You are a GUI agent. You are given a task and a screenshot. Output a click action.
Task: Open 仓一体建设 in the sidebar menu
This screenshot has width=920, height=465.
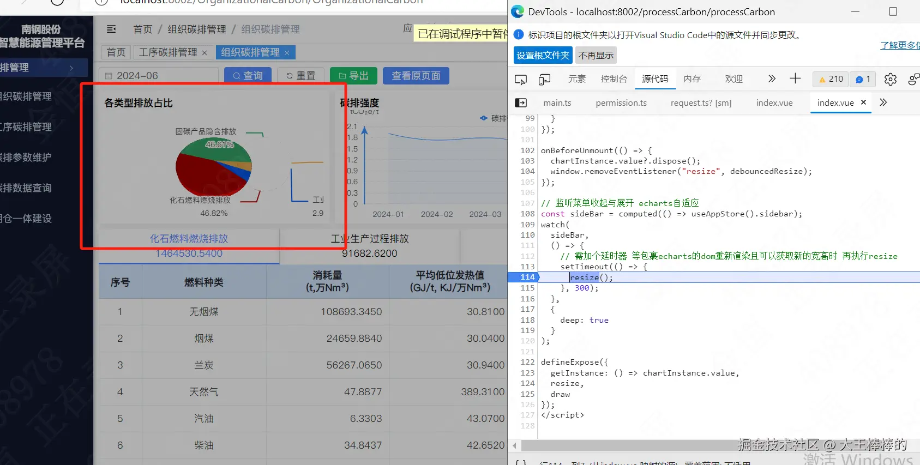(26, 219)
